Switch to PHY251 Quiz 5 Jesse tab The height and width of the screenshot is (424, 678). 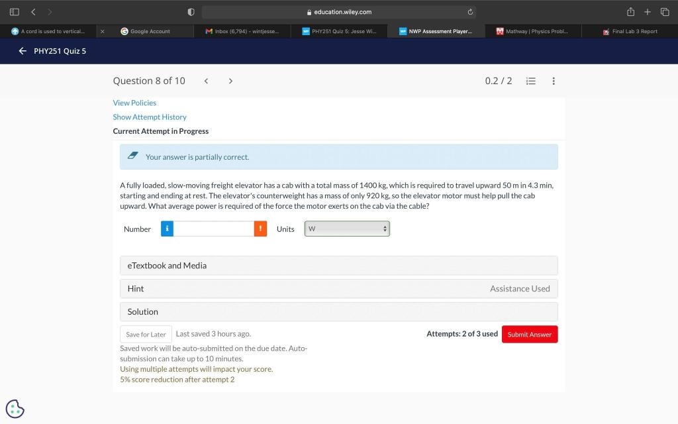339,31
